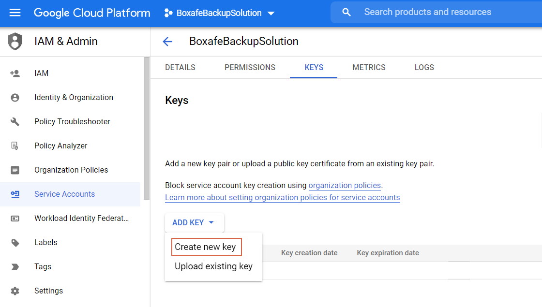The height and width of the screenshot is (307, 542).
Task: Click the Labels tag icon
Action: click(15, 243)
